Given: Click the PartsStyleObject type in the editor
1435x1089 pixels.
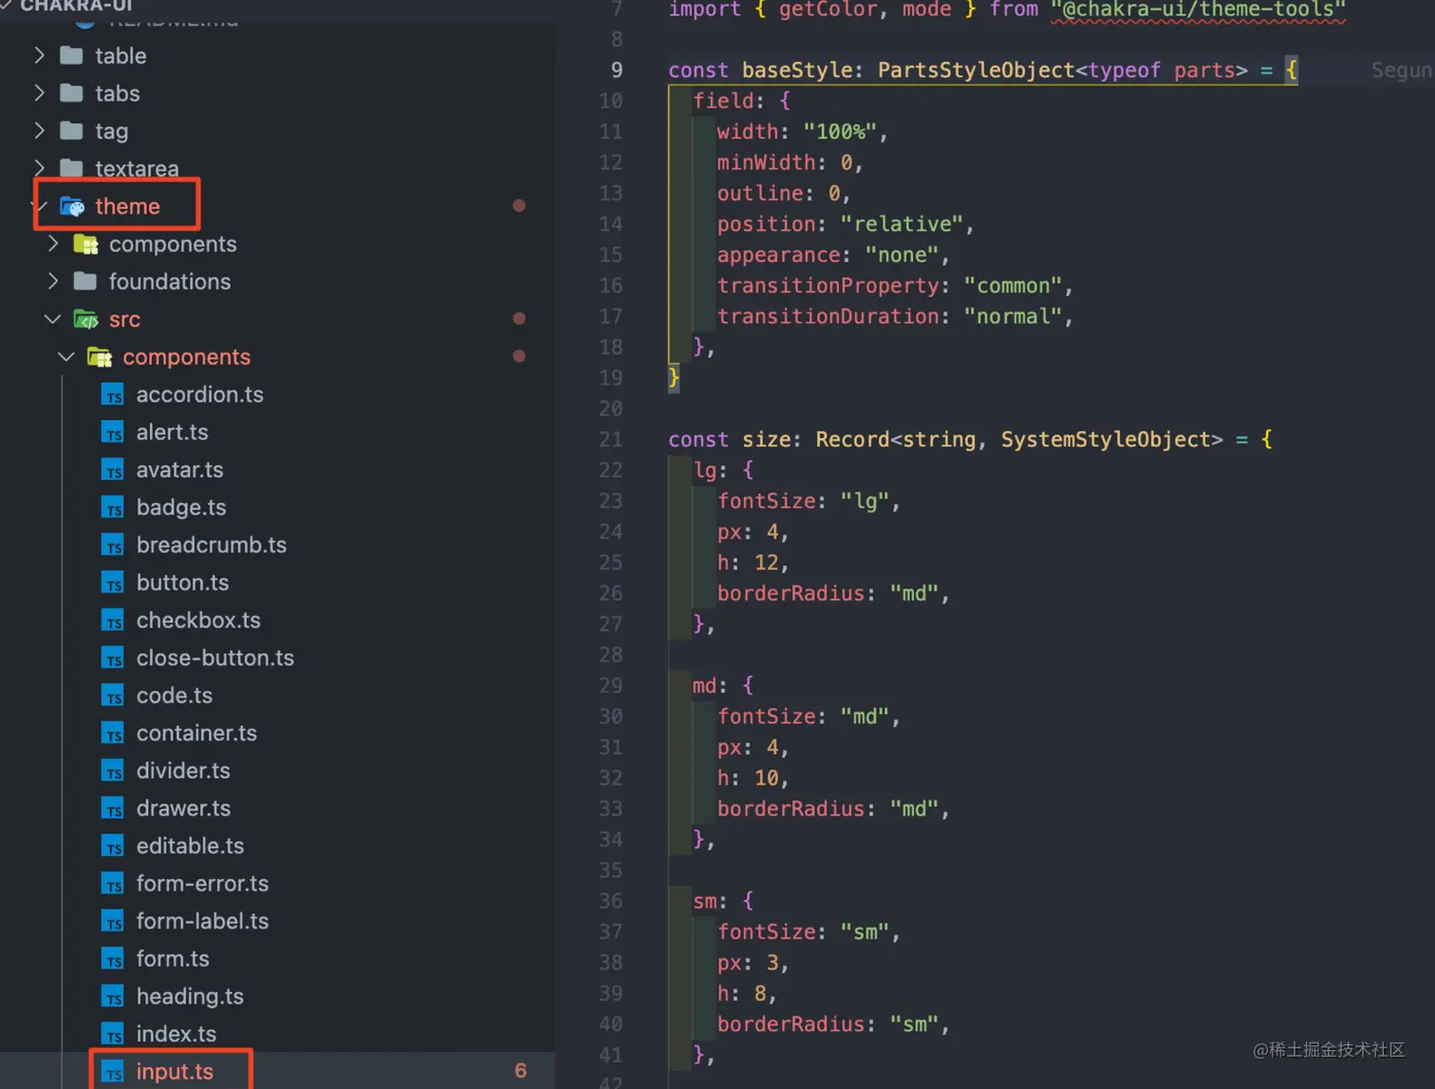Looking at the screenshot, I should click(977, 70).
